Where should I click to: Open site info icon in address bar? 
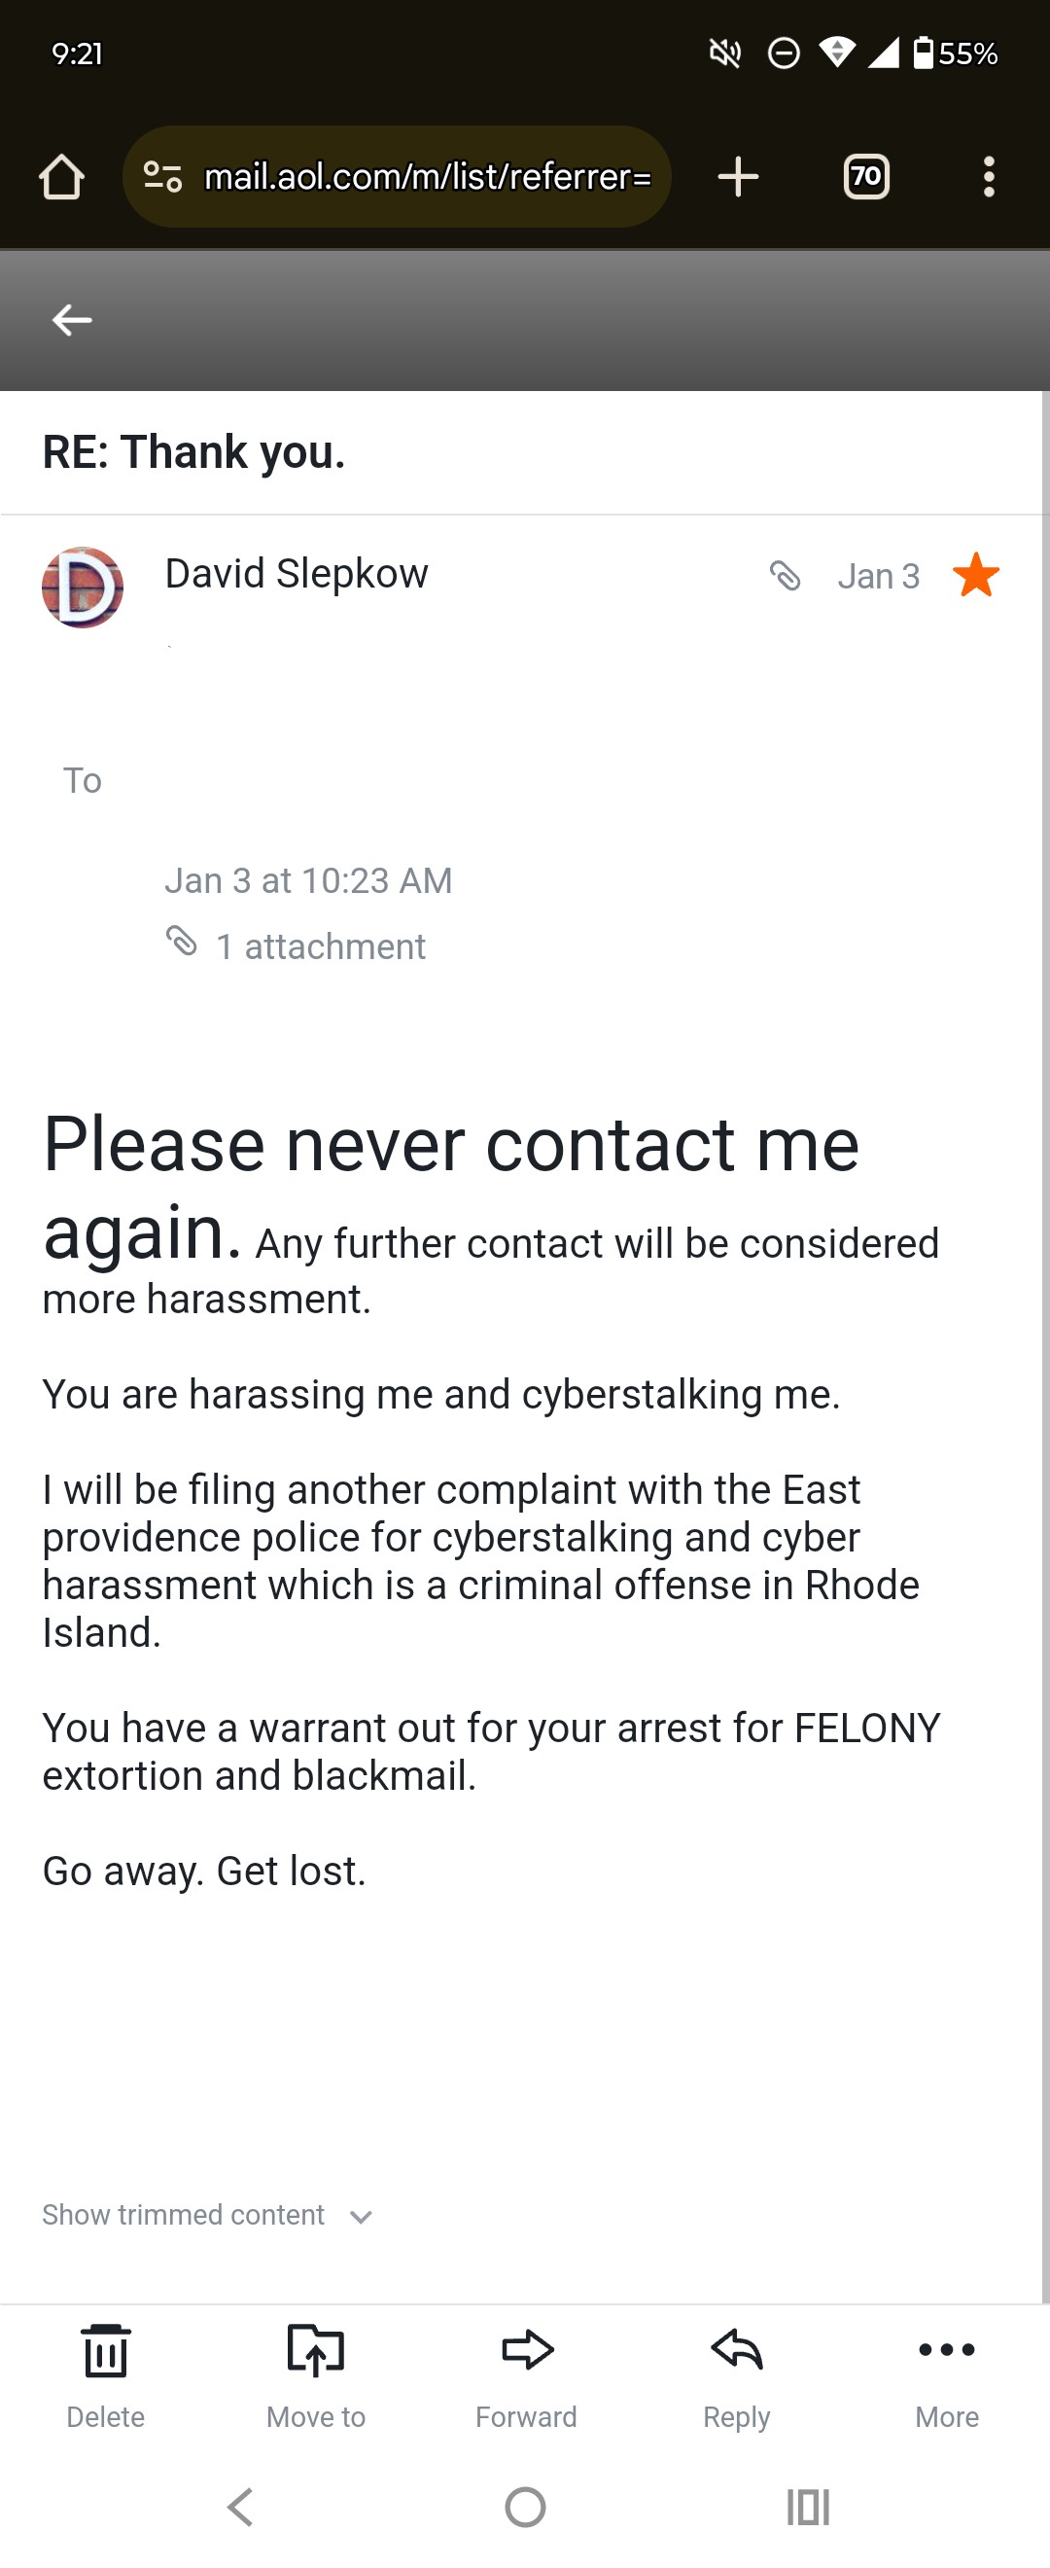tap(162, 177)
